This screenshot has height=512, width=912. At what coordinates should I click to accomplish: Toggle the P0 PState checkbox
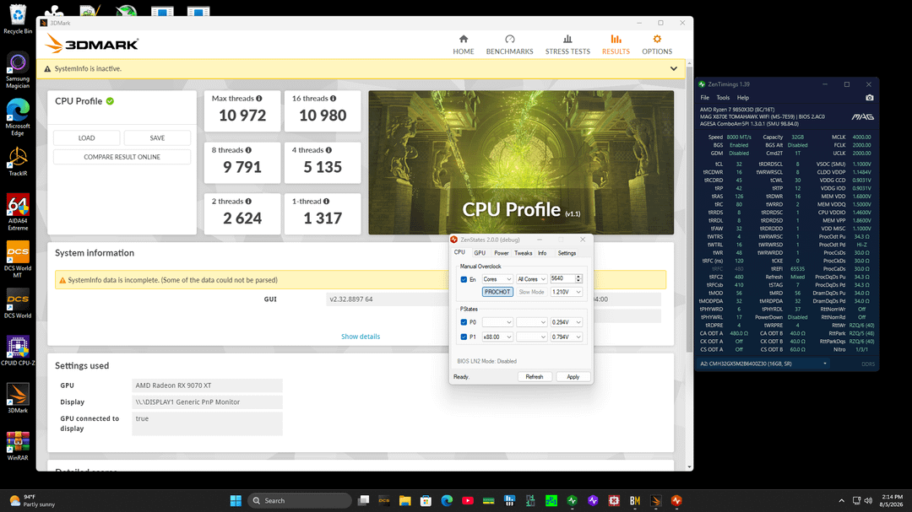[464, 322]
